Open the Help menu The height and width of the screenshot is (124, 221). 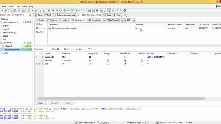[x=31, y=7]
